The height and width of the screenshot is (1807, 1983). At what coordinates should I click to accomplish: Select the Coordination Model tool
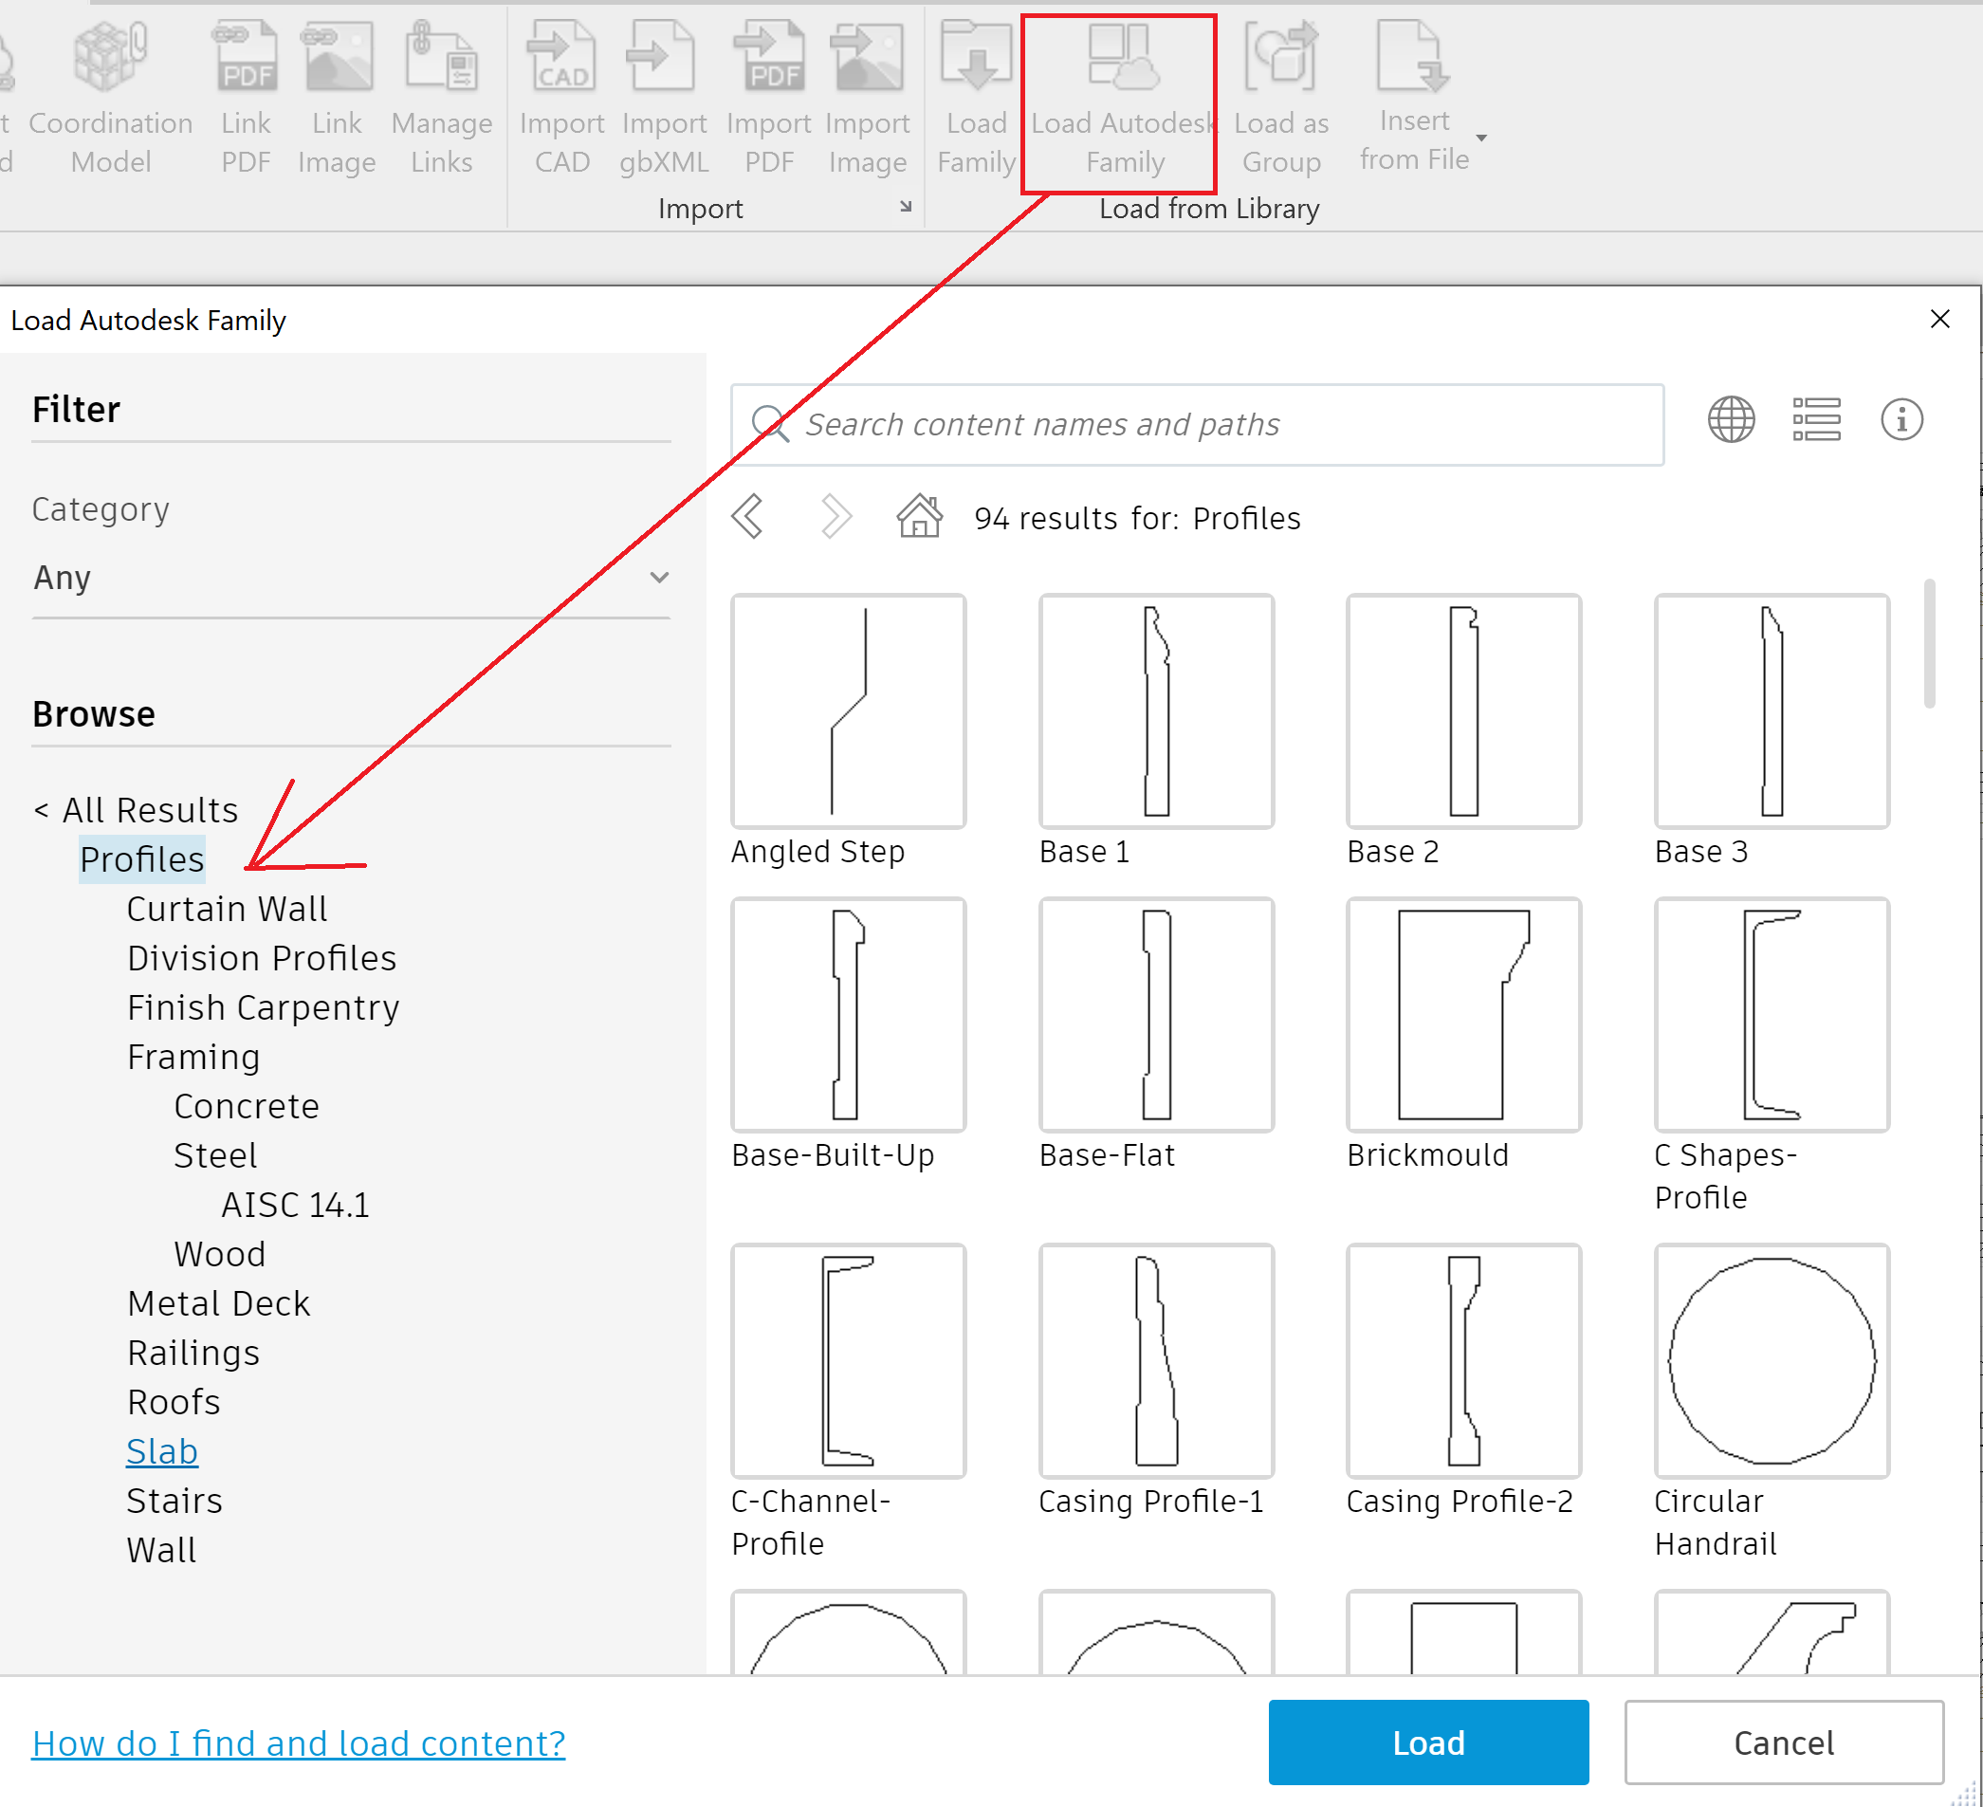108,94
